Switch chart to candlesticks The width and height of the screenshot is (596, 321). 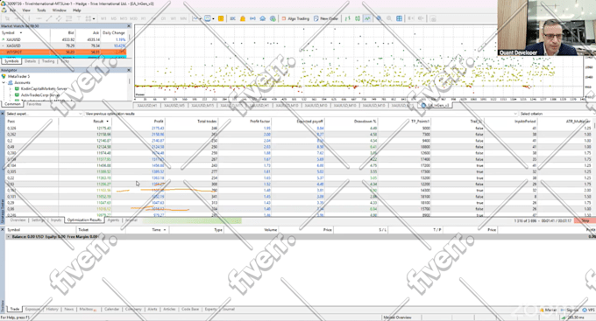point(358,18)
